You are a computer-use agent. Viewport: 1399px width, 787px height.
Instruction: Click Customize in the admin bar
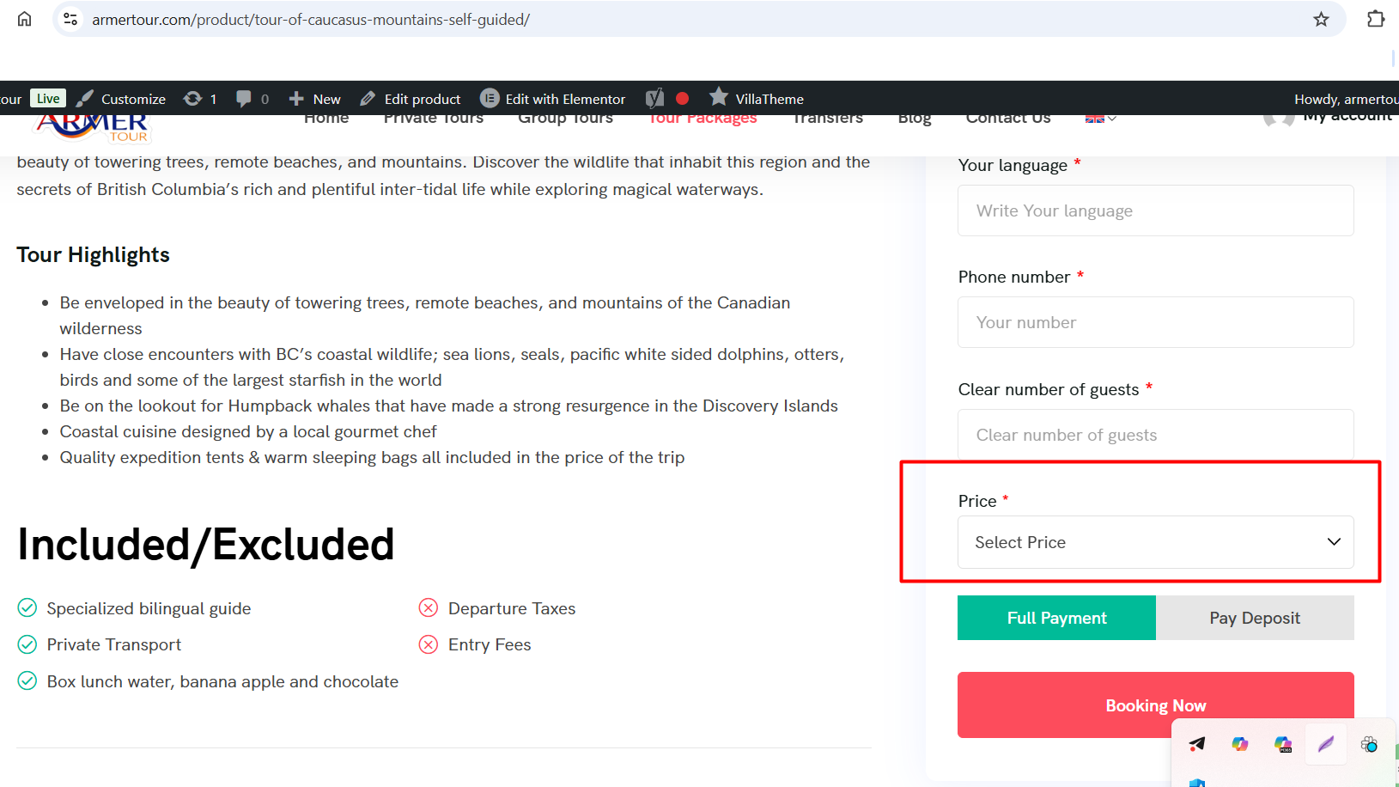pyautogui.click(x=122, y=99)
